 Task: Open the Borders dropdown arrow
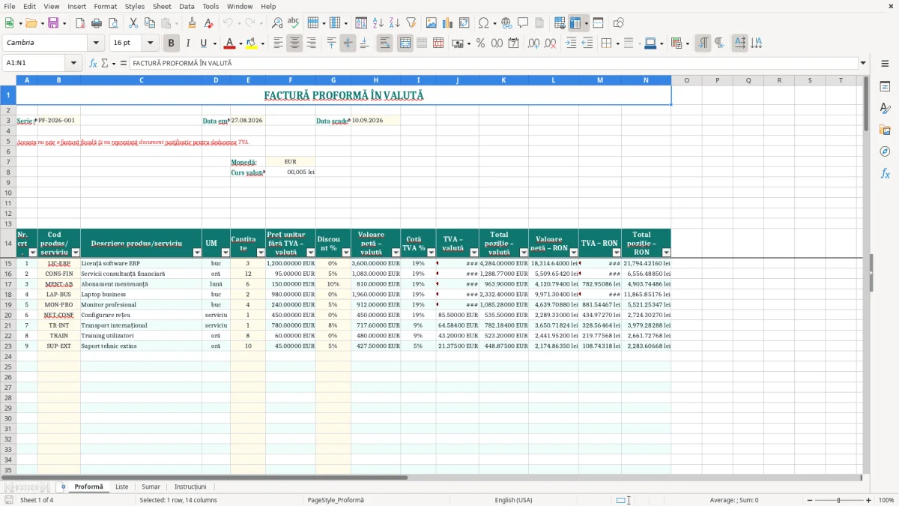pyautogui.click(x=617, y=43)
